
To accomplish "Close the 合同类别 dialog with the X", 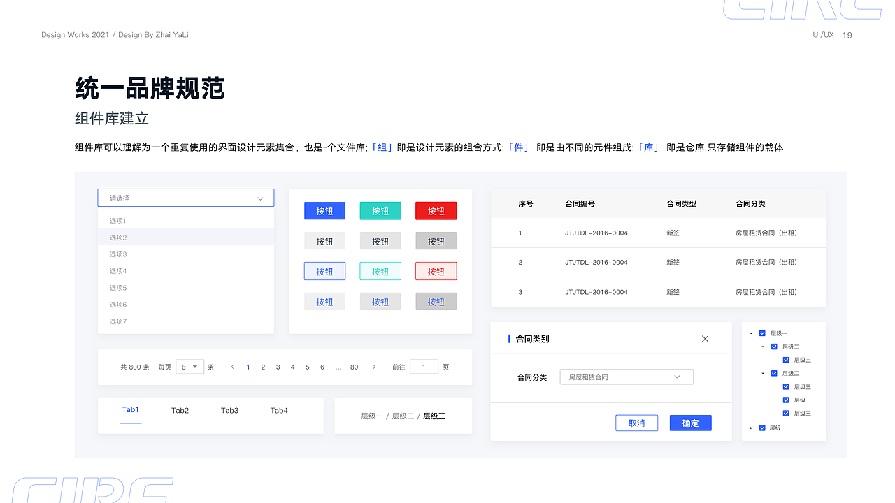I will [x=705, y=339].
